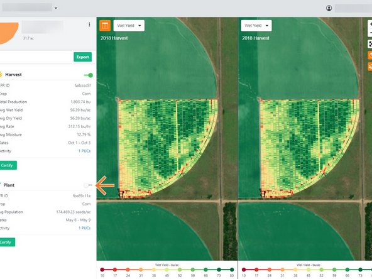Open the right map Wet Yield dropdown
Screen dimensions: 372x279
256,26
